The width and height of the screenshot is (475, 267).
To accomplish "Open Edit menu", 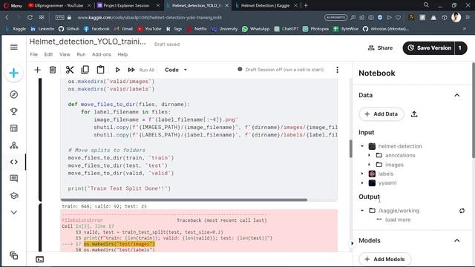I will pyautogui.click(x=48, y=54).
